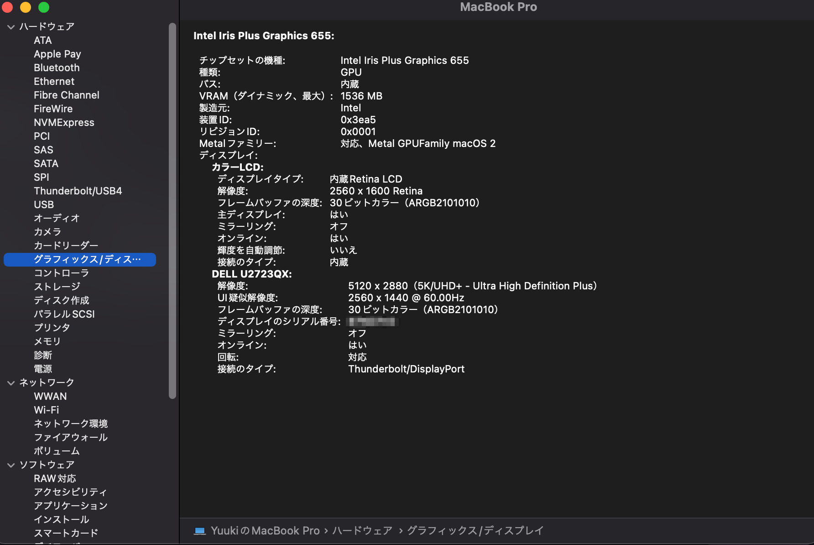The height and width of the screenshot is (545, 814).
Task: Select SAS in the hardware list
Action: point(43,150)
